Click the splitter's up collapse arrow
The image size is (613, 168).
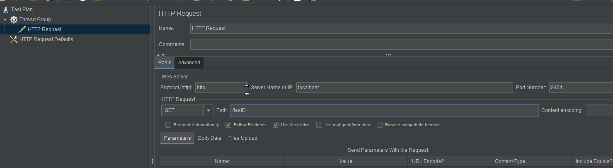coord(158,55)
